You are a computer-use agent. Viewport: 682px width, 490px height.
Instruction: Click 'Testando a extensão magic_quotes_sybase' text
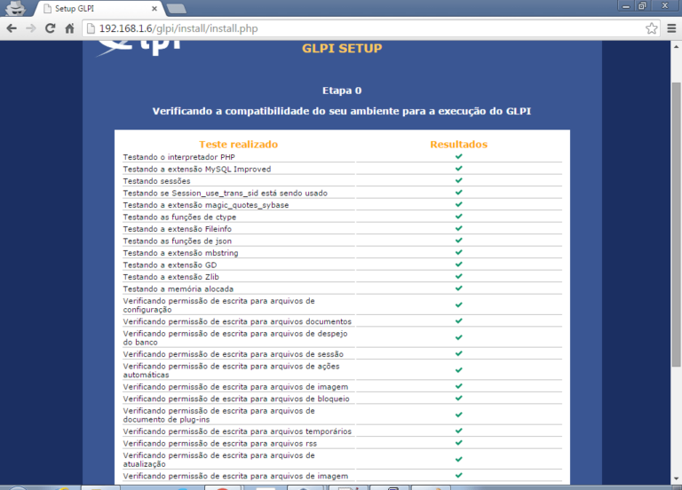coord(206,205)
